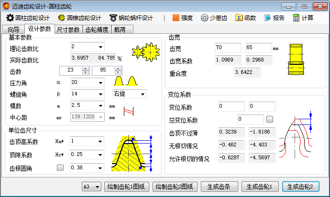Click the 齿宽系数 value 1.0969
This screenshot has width=330, height=197.
point(228,60)
